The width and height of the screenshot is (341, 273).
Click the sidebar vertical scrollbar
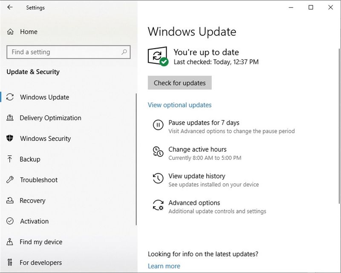(136, 159)
